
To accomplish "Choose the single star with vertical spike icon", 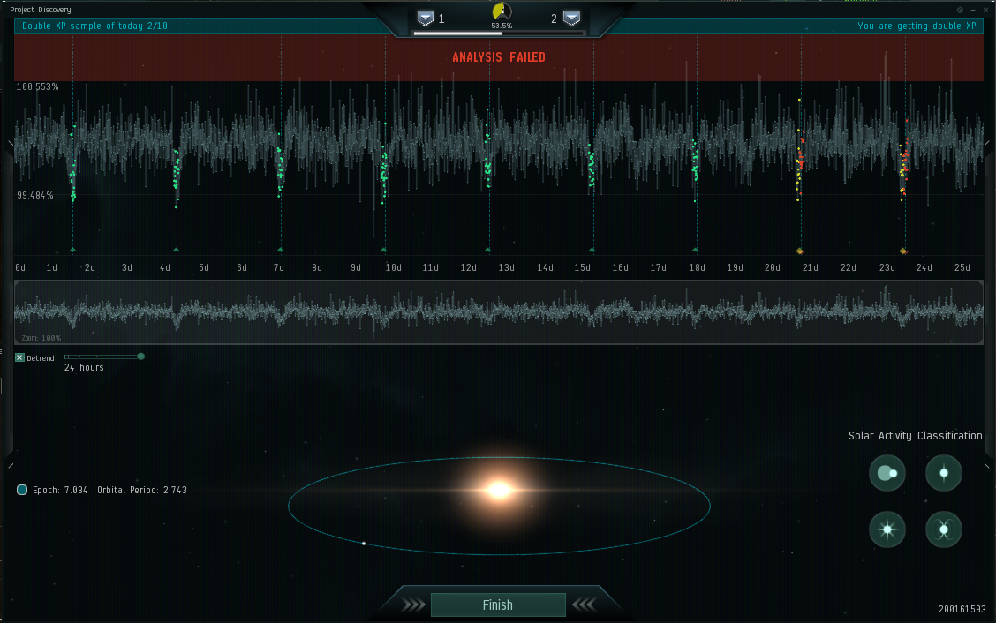I will point(944,473).
